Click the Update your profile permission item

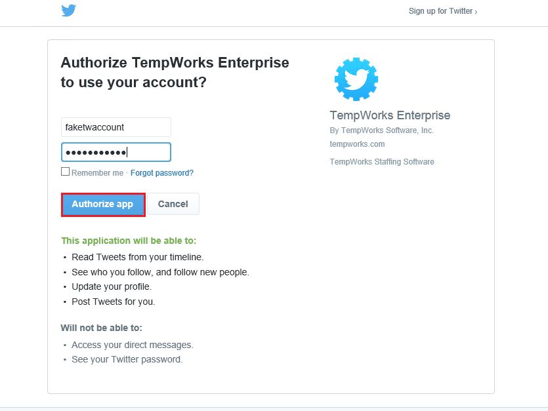(112, 286)
